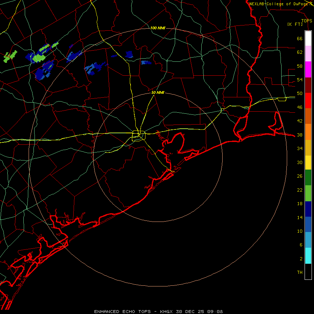This screenshot has width=314, height=314.
Task: Click the black TH threshold swatch
Action: (x=308, y=271)
